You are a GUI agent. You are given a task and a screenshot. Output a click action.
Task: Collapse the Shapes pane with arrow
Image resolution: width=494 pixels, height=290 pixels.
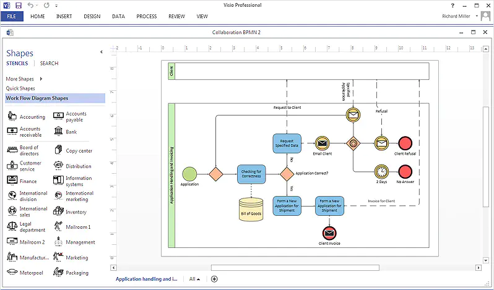tap(102, 52)
